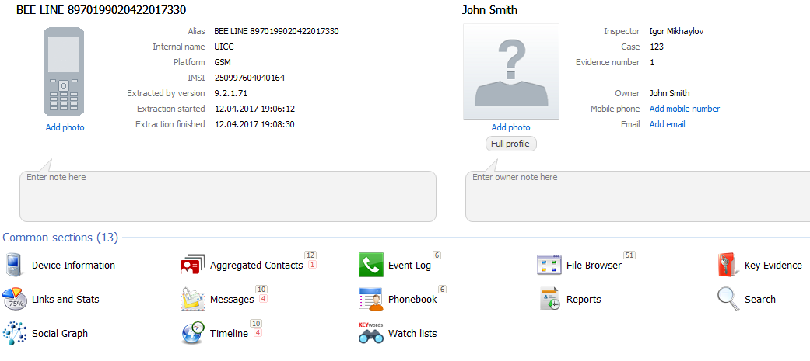Click the BEE LINE device heading title
Image resolution: width=810 pixels, height=361 pixels.
tap(101, 10)
